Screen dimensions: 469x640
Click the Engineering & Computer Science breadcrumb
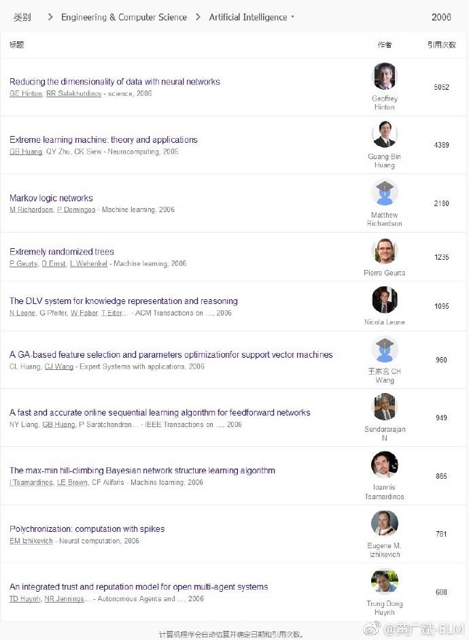[x=124, y=17]
